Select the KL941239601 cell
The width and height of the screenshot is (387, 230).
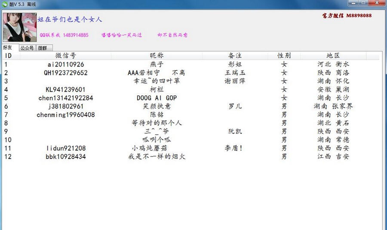(66, 89)
